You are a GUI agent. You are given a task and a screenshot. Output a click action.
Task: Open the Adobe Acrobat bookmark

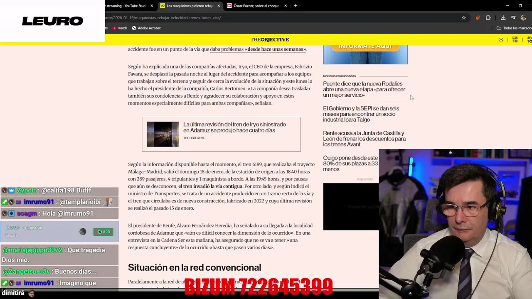(x=146, y=28)
